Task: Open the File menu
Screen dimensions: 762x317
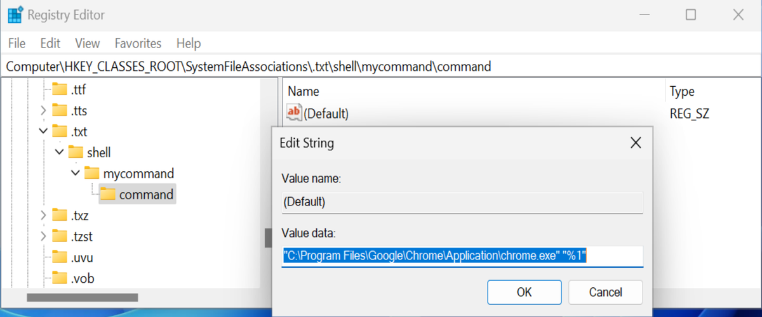Action: [x=17, y=43]
